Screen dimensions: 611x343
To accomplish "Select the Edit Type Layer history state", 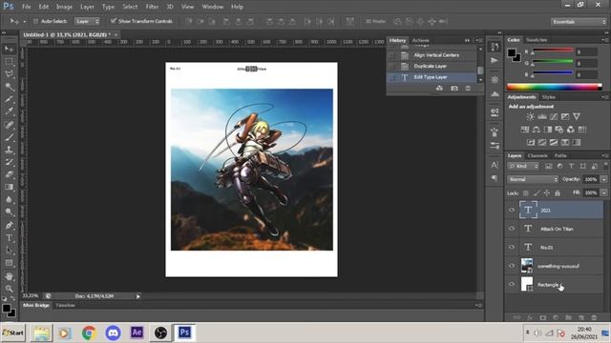I will pyautogui.click(x=432, y=77).
